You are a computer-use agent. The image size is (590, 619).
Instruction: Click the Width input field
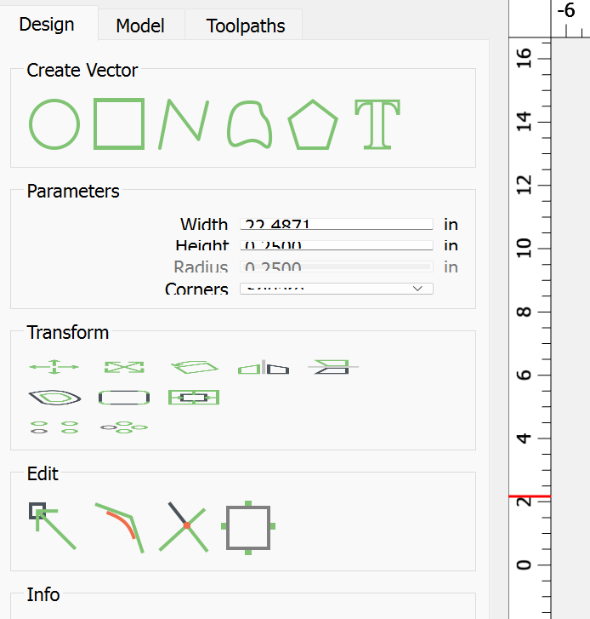click(337, 225)
